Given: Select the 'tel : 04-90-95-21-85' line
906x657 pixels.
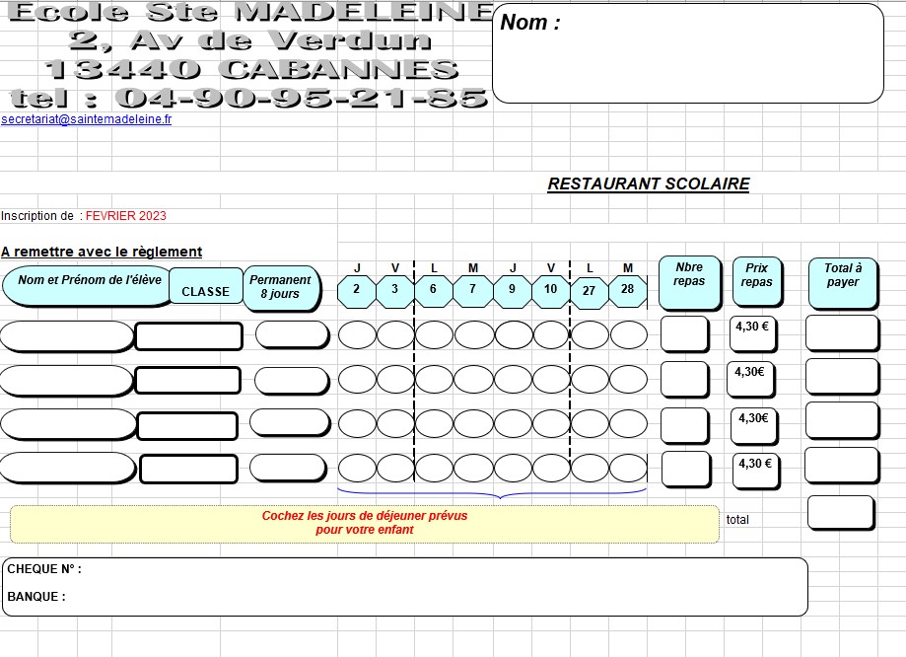Looking at the screenshot, I should point(248,98).
